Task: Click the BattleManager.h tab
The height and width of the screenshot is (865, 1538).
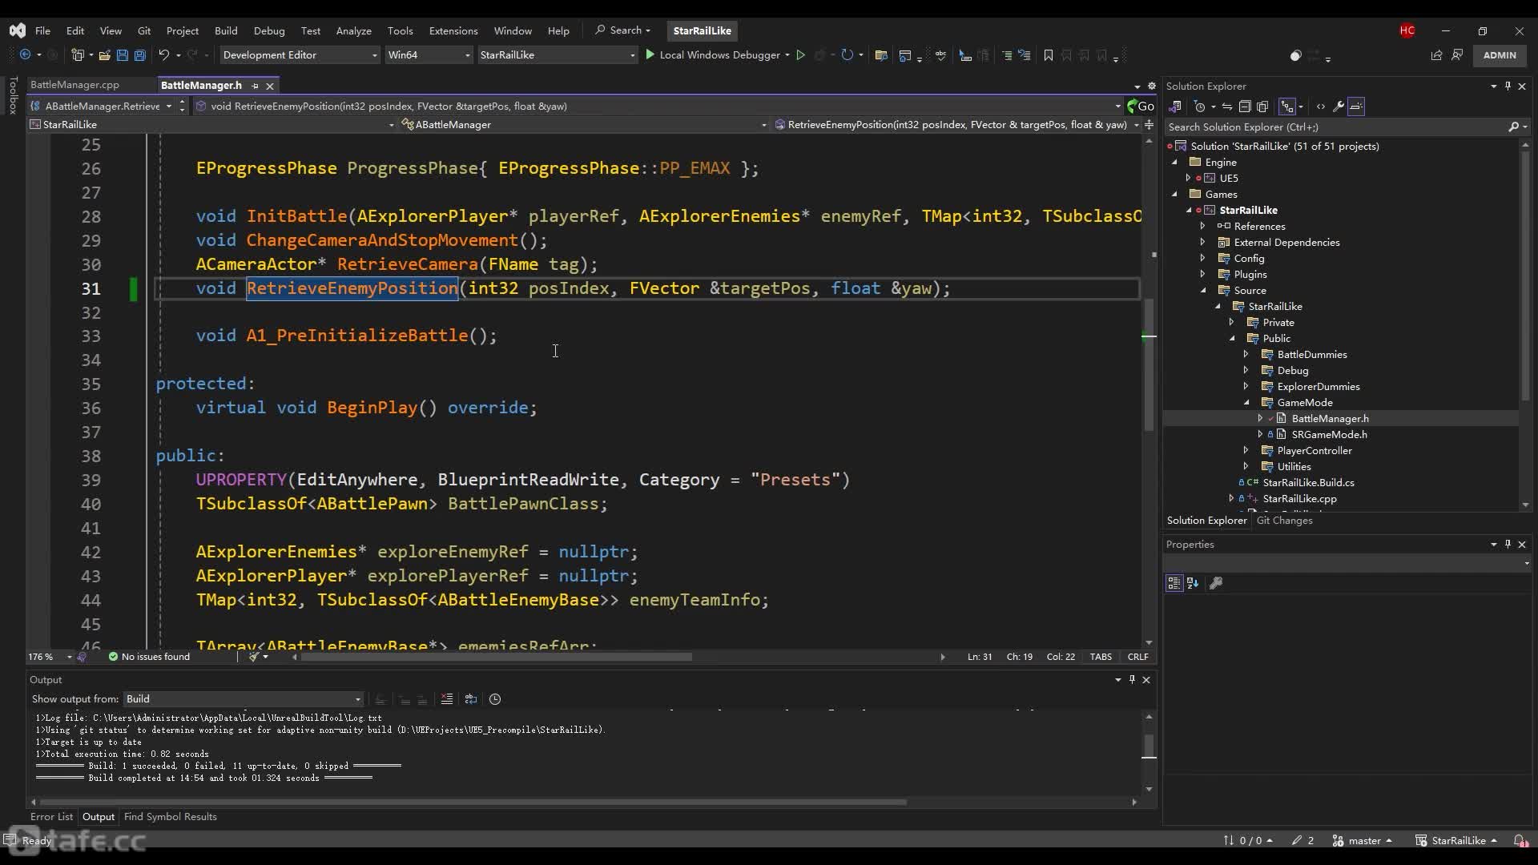Action: tap(202, 84)
